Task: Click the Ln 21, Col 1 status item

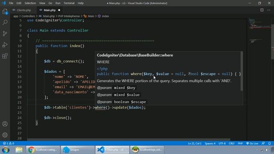Action: pos(195,143)
